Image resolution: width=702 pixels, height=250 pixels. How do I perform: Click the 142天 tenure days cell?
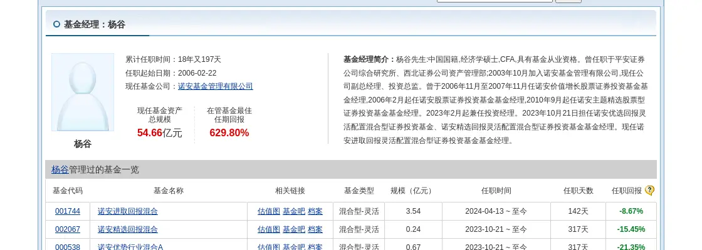(x=578, y=211)
